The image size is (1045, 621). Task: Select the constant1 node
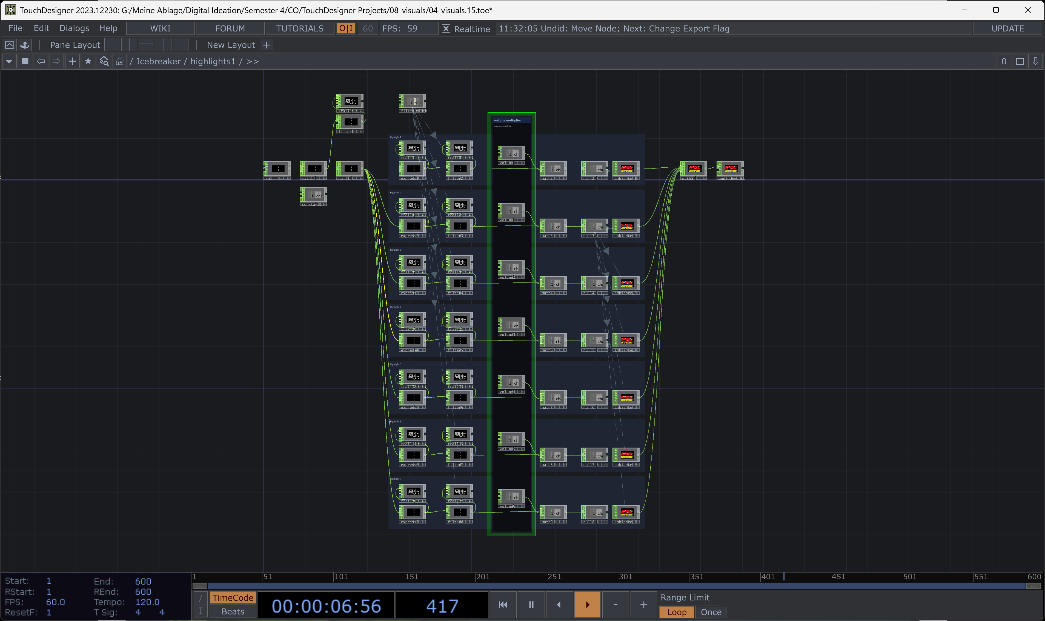[x=313, y=197]
